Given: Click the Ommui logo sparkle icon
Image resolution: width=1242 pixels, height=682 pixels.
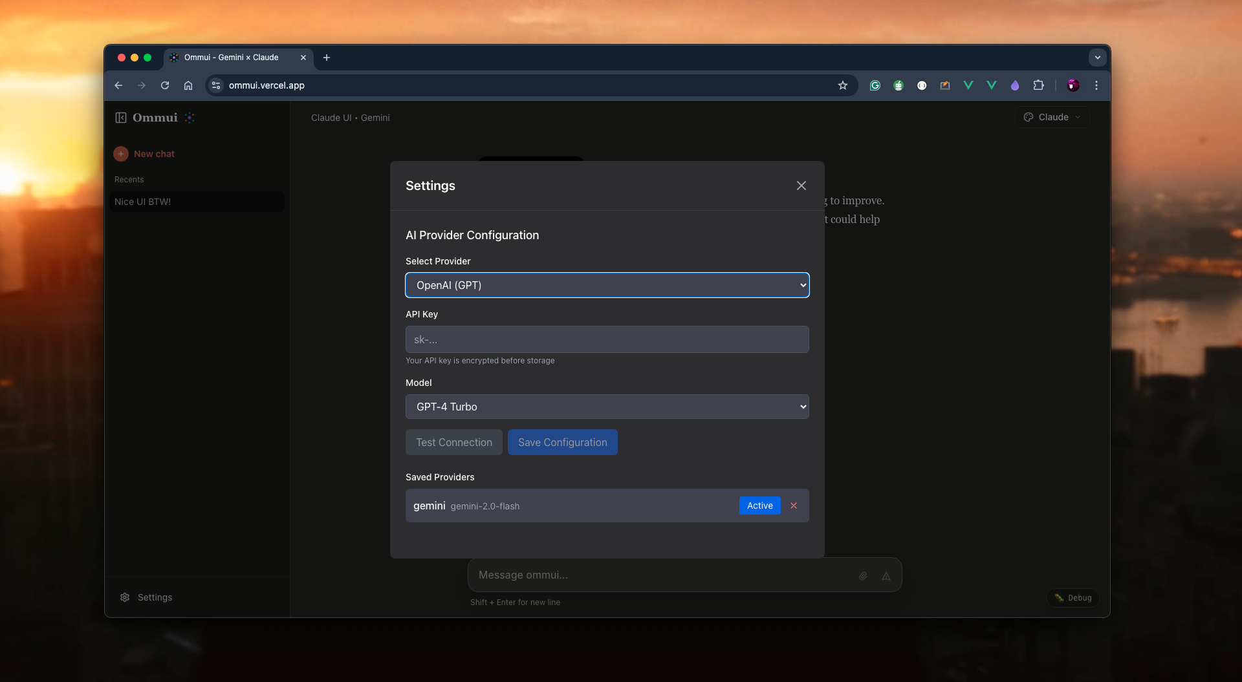Looking at the screenshot, I should tap(190, 118).
